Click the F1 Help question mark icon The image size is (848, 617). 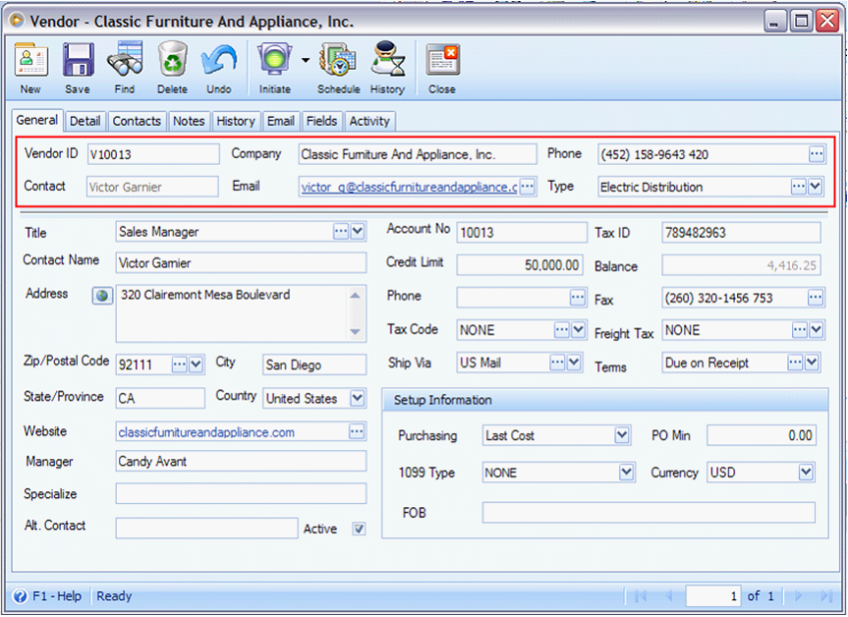click(x=20, y=596)
